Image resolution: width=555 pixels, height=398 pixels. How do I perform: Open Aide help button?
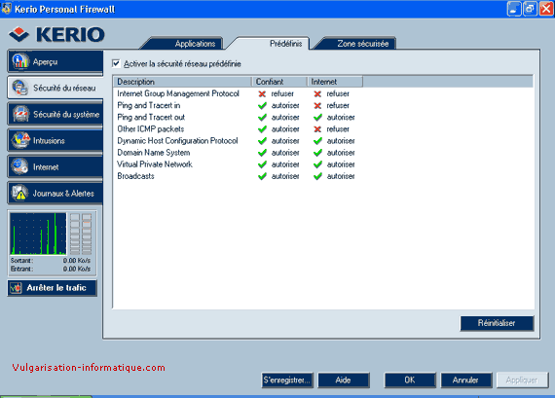coord(344,380)
